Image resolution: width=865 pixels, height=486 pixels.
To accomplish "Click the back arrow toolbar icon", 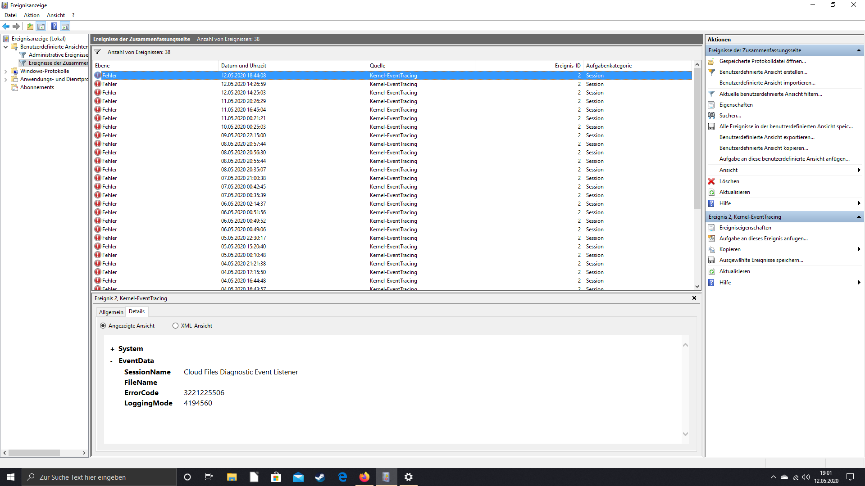I will pyautogui.click(x=6, y=26).
